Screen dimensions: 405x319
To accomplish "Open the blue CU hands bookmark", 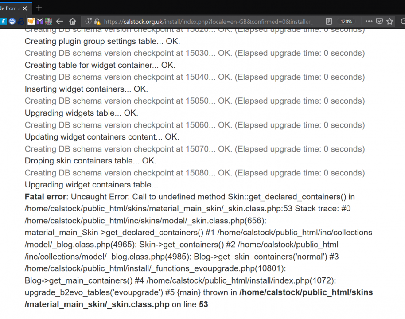I will coord(12,21).
